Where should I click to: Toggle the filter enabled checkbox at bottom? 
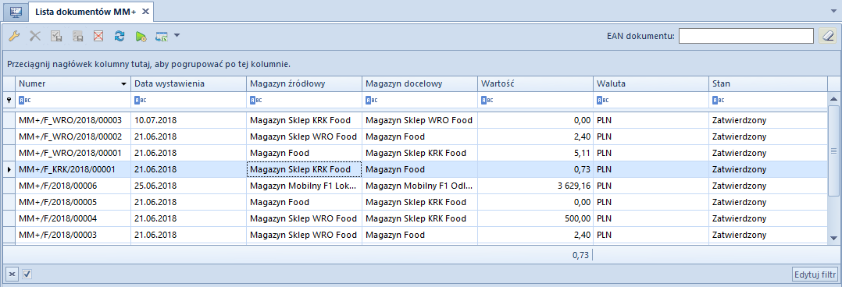[27, 274]
